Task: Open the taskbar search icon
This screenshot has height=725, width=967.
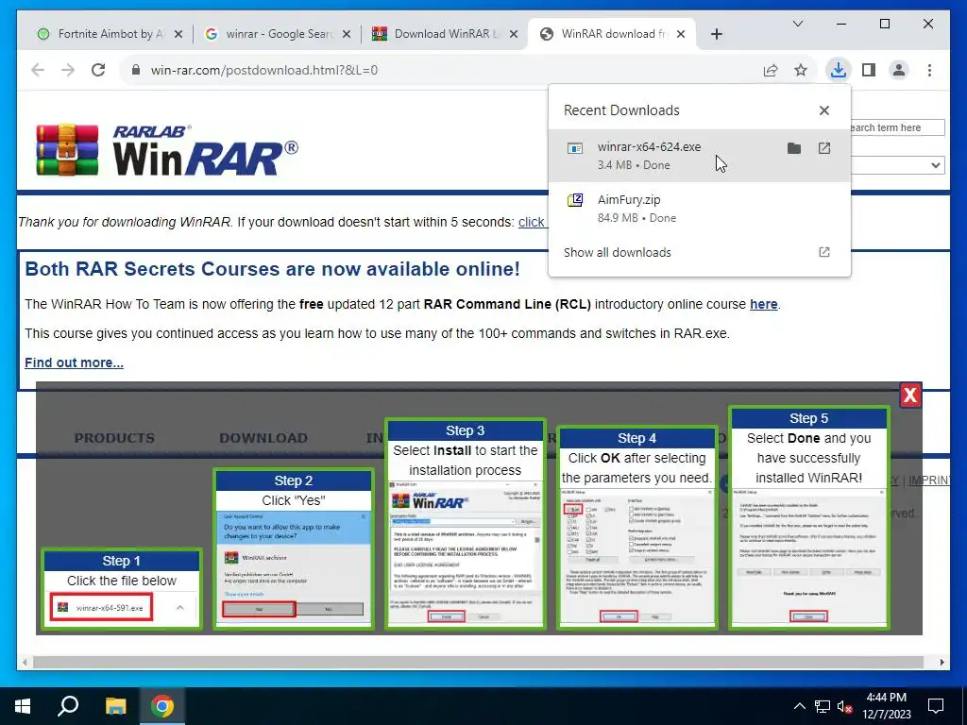Action: coord(68,706)
